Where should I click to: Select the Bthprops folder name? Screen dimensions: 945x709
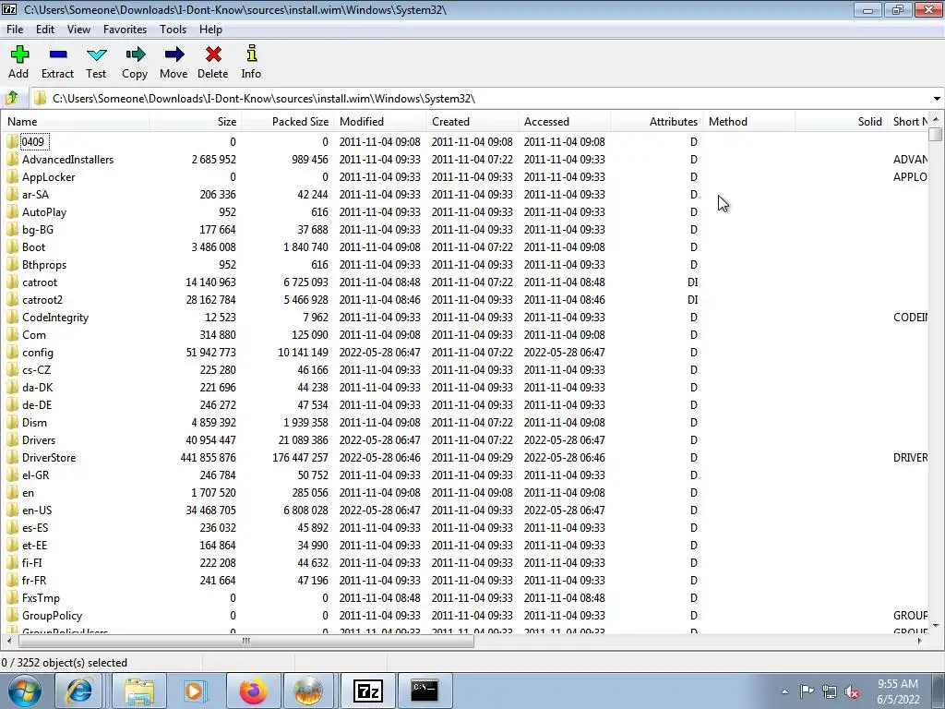coord(44,264)
